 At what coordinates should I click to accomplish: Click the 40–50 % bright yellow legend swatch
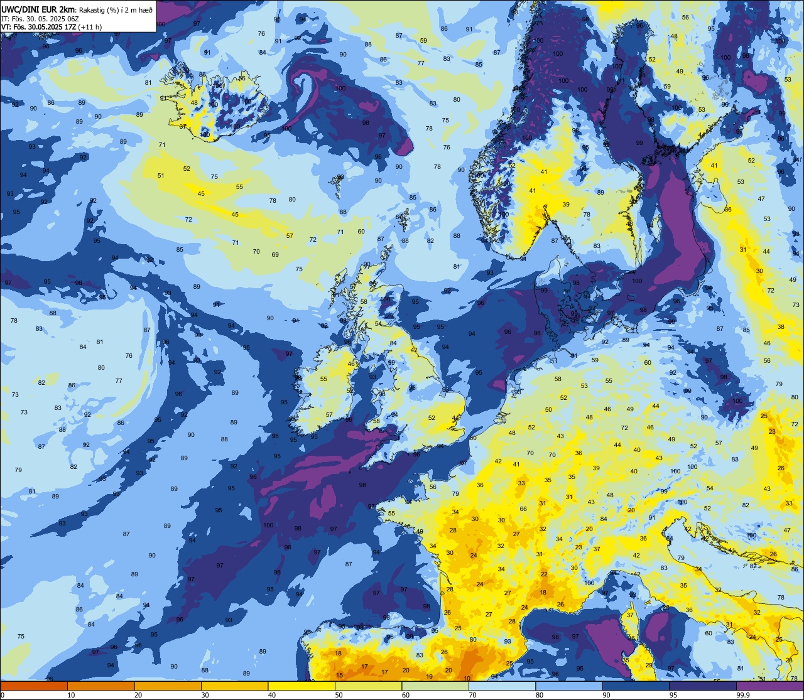[x=301, y=686]
